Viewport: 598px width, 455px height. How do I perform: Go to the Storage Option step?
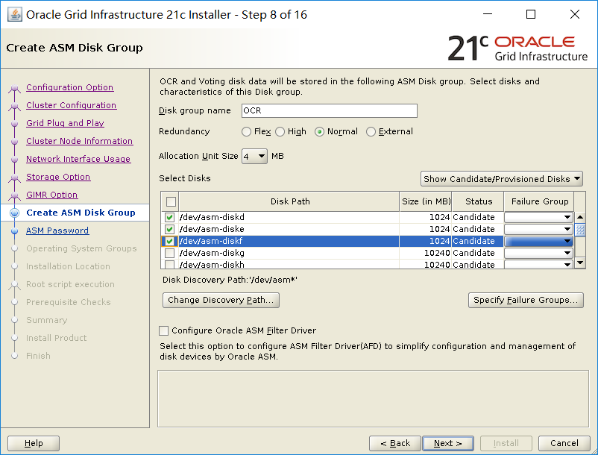(x=58, y=177)
